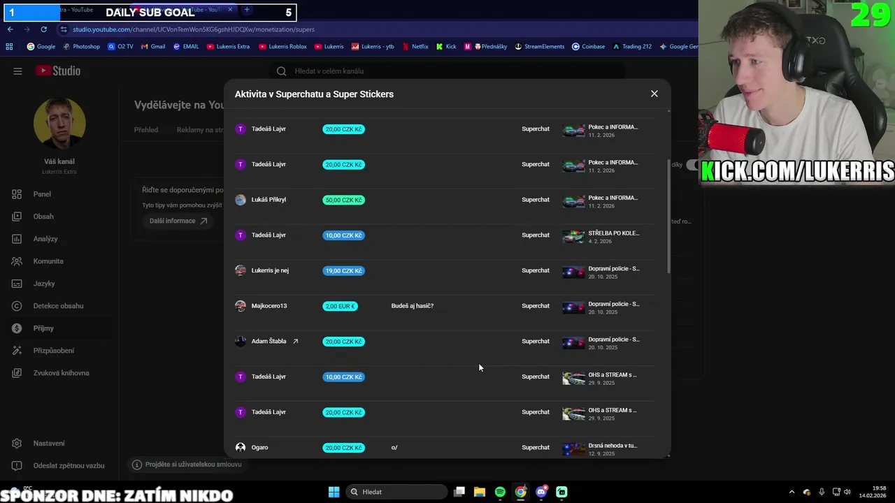
Task: Open Obsah in the sidebar
Action: [43, 217]
